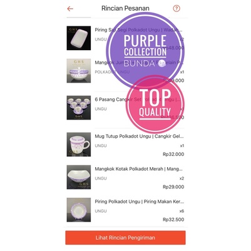Tap the purple PURPLE COLLECTION circle badge

tap(145, 51)
